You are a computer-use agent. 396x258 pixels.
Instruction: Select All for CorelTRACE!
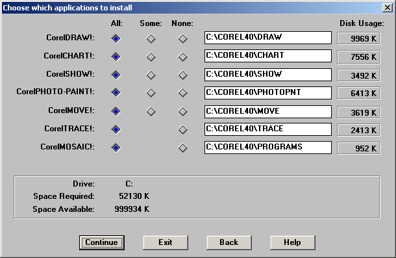(x=116, y=130)
